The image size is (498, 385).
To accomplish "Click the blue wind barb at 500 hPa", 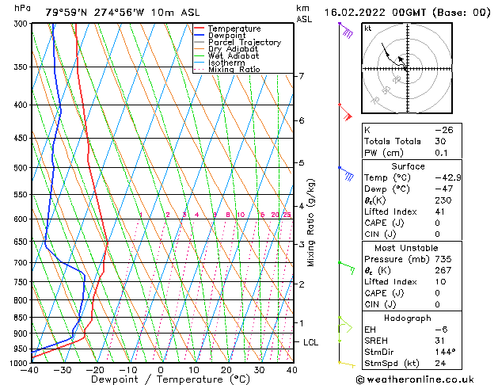I will click(x=346, y=173).
